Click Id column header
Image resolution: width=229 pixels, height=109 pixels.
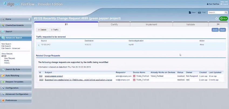click(40, 72)
